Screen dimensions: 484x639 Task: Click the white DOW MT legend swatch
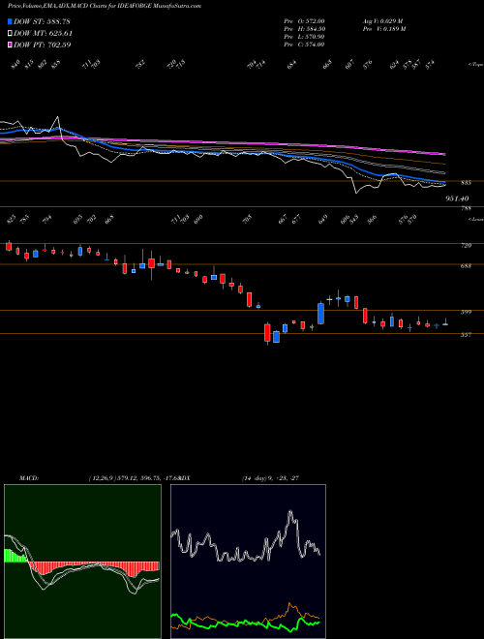click(x=10, y=33)
